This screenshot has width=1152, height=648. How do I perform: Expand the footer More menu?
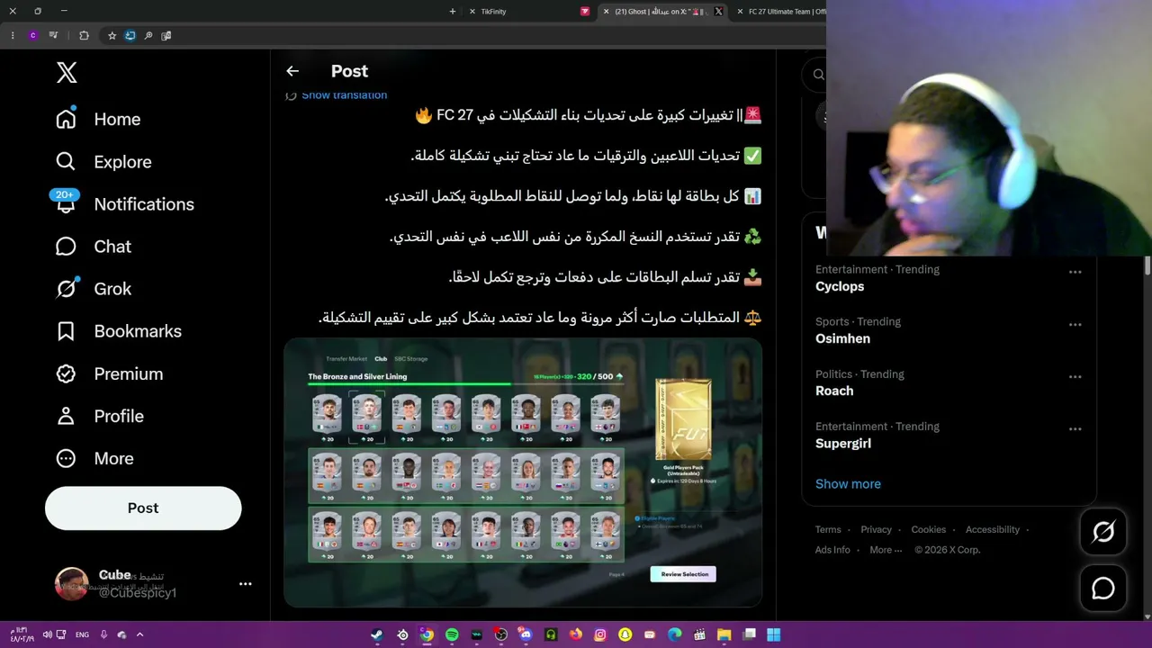886,550
